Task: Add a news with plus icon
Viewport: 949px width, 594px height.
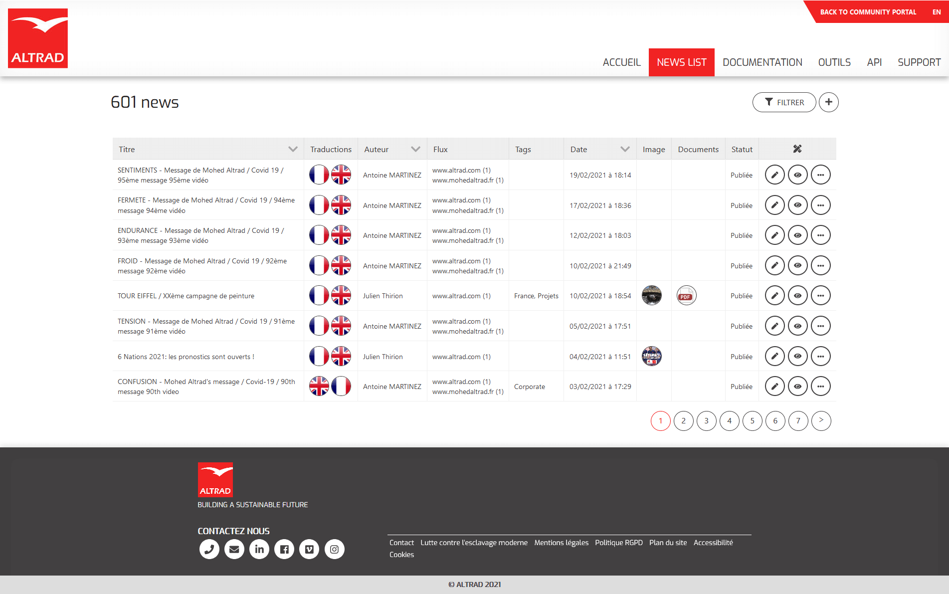Action: pos(828,102)
